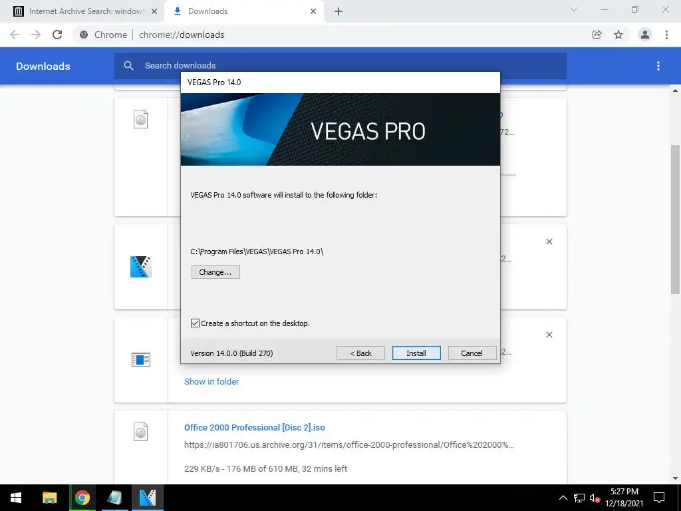Click the VEGAS PRO banner image

340,130
